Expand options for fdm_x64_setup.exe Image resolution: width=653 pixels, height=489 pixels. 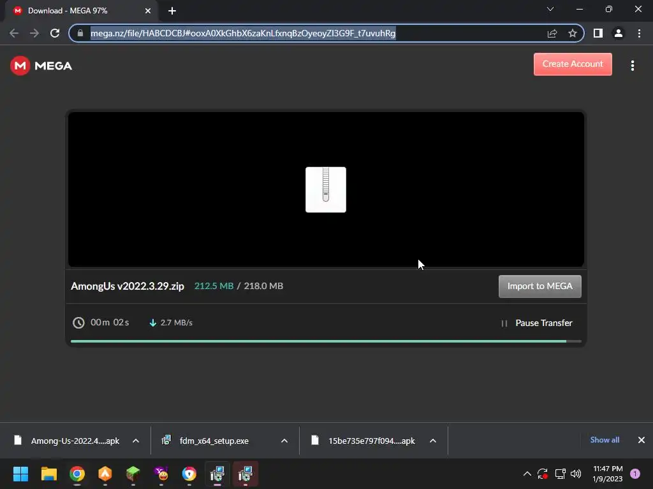[284, 441]
